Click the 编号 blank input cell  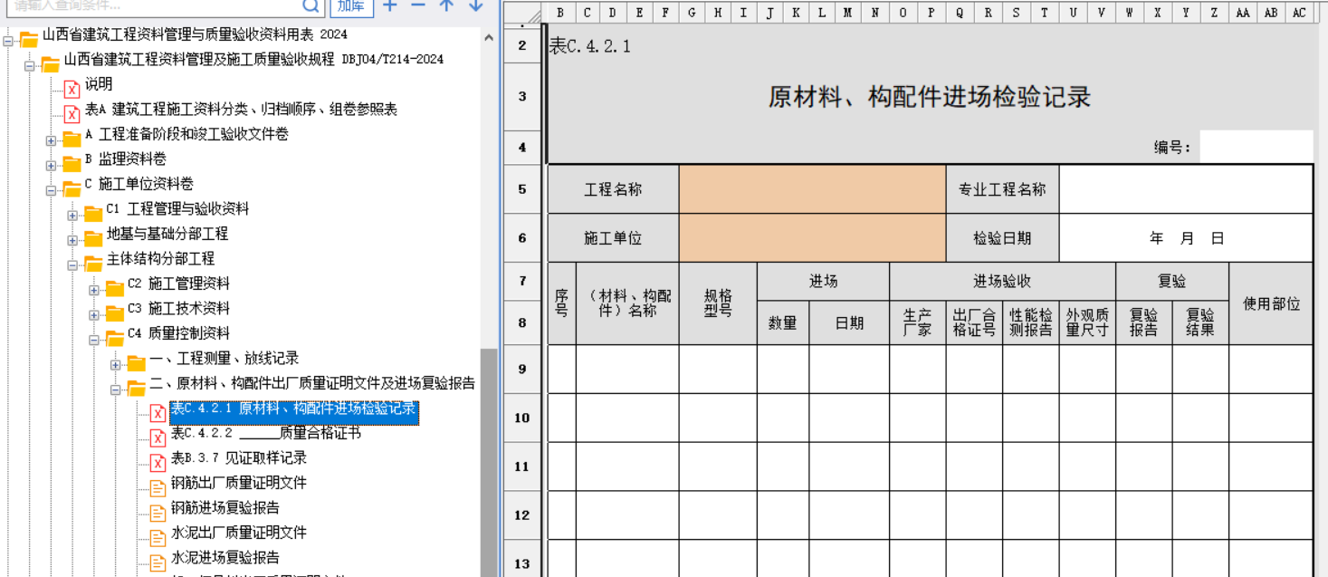tap(1256, 147)
